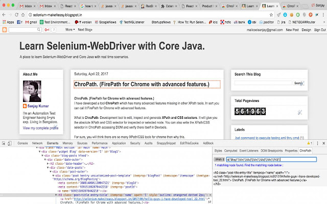The height and width of the screenshot is (204, 327).
Task: Collapse the blog-posts hfeed div node
Action: [42, 156]
